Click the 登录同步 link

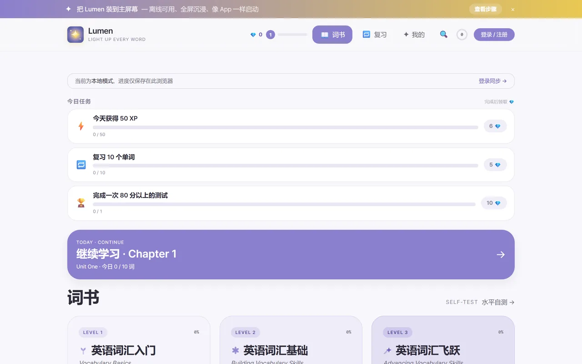(492, 81)
